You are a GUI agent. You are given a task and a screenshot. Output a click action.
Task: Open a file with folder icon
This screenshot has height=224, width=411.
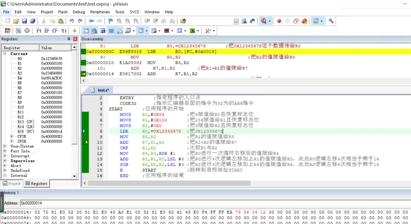point(16,21)
